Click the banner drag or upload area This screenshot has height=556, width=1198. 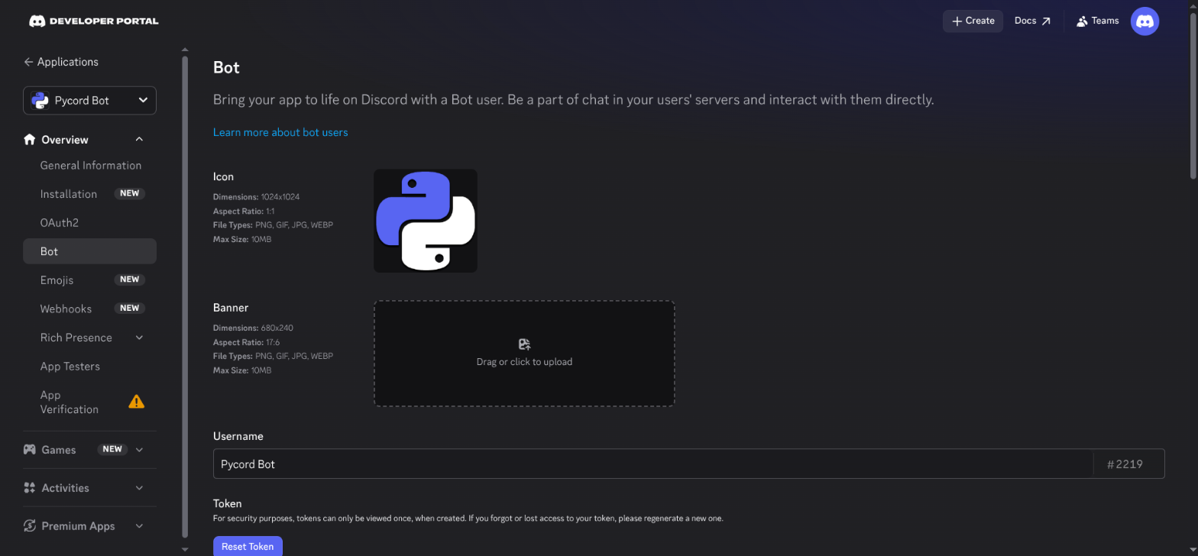pyautogui.click(x=524, y=353)
